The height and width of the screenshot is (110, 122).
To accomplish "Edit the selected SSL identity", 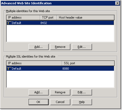I will pyautogui.click(x=82, y=92).
